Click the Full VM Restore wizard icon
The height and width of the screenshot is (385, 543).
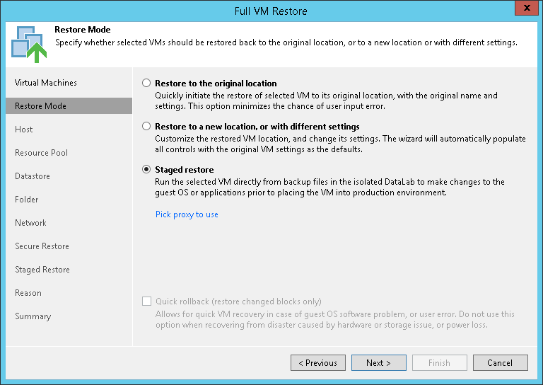click(x=29, y=42)
